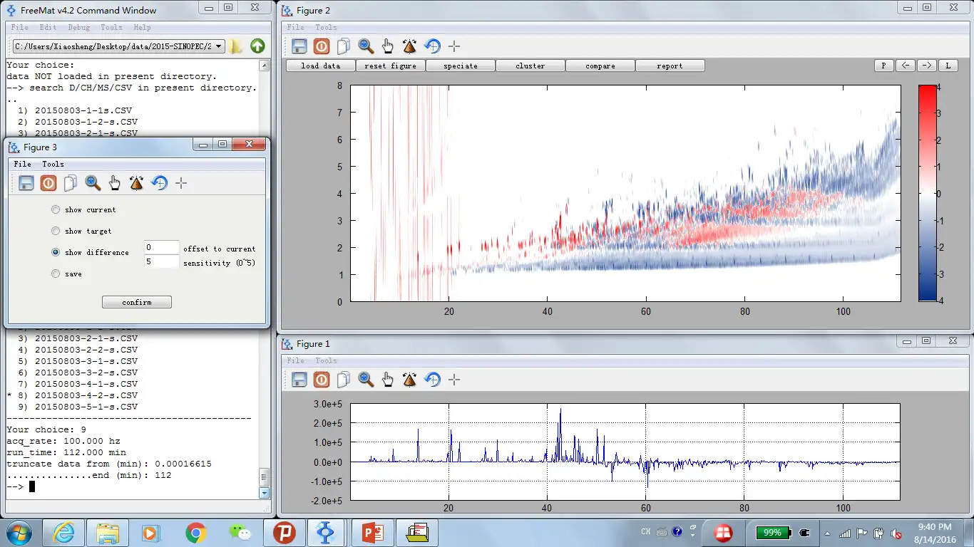Click the crosshair icon in Figure 3 toolbar

(181, 183)
